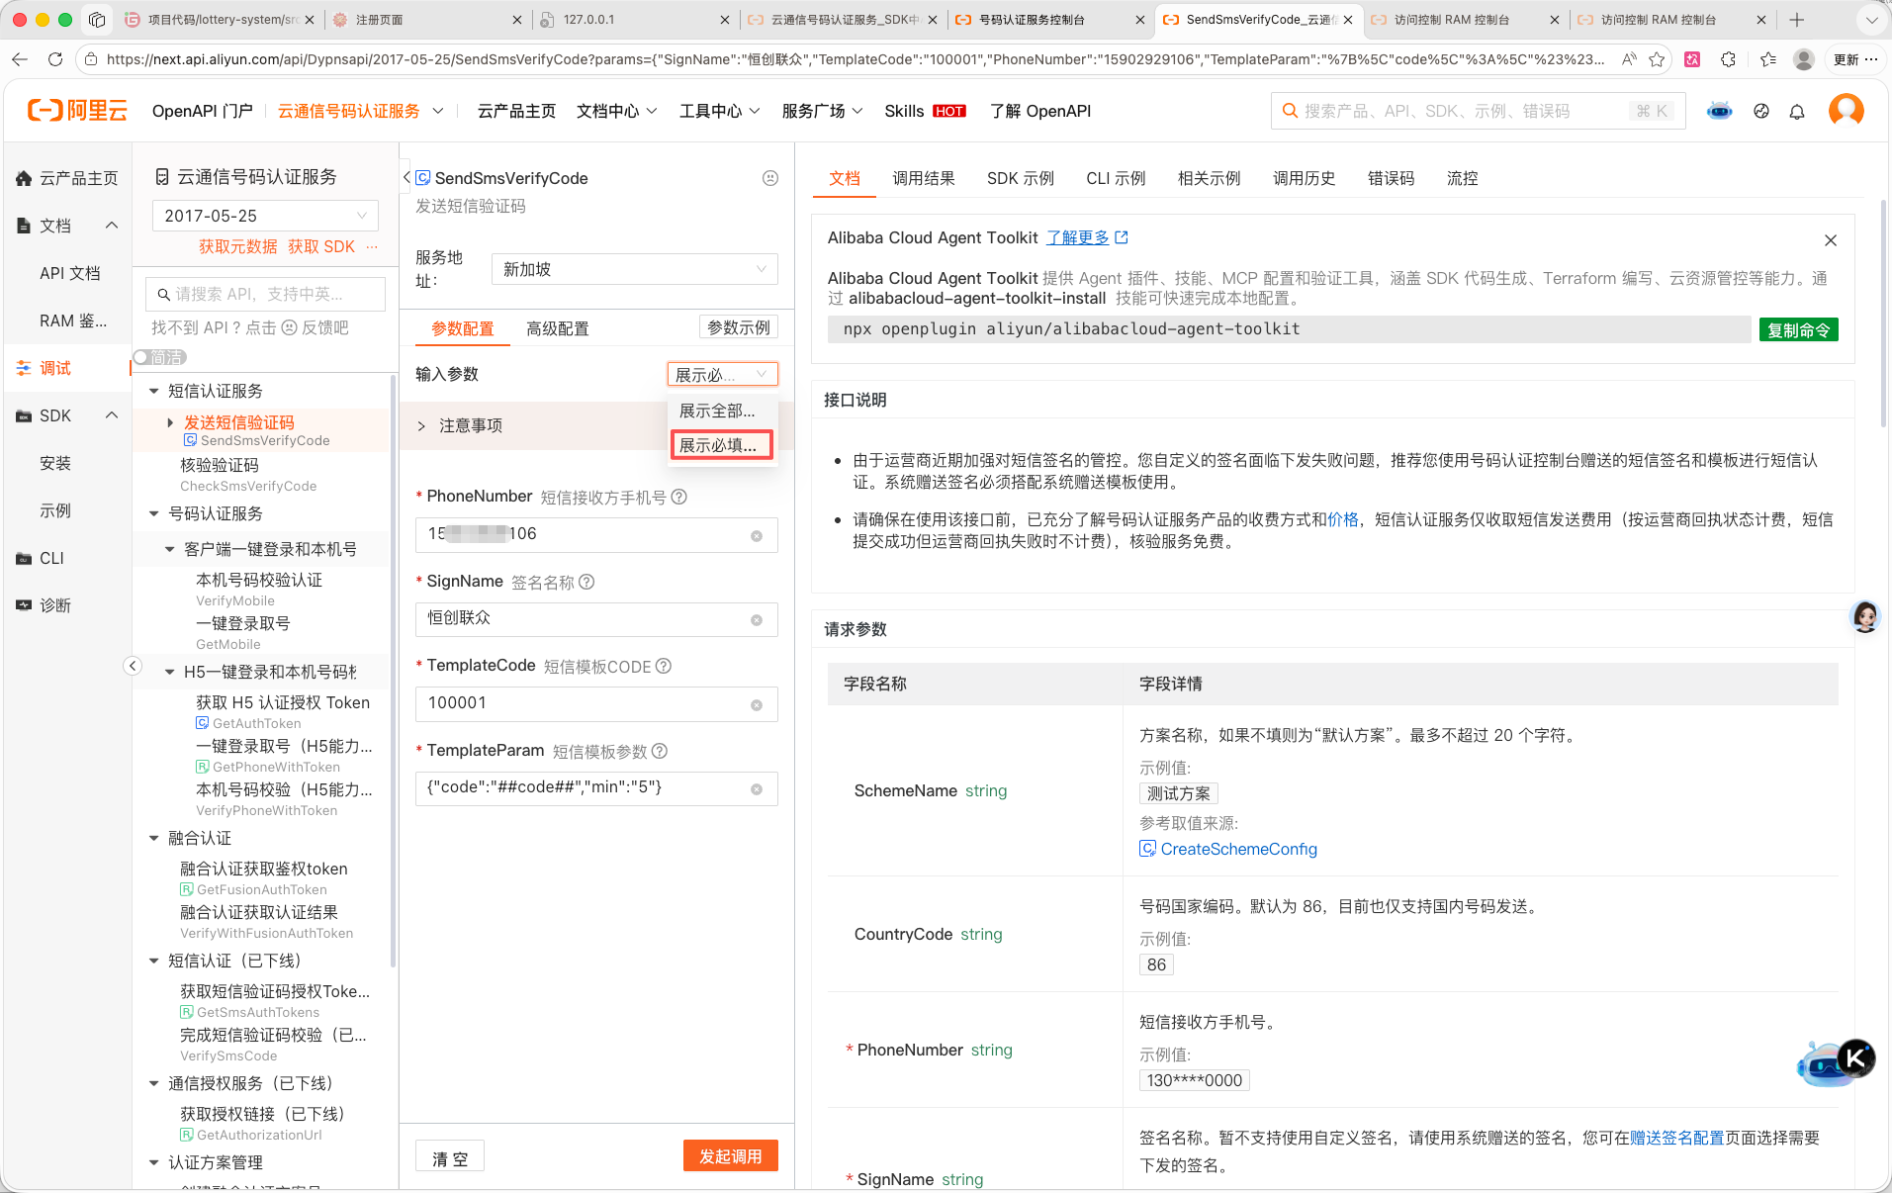1892x1193 pixels.
Task: Collapse the API list with the round arrow button
Action: [x=133, y=666]
